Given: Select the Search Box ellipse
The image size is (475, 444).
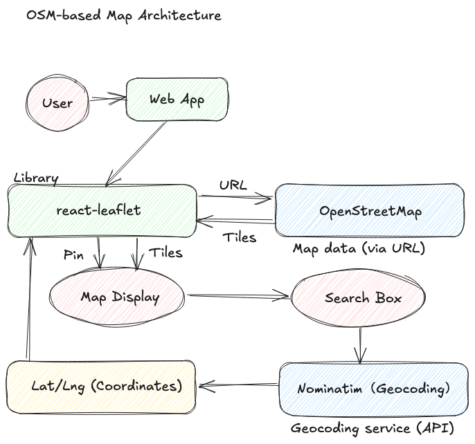Looking at the screenshot, I should (358, 298).
